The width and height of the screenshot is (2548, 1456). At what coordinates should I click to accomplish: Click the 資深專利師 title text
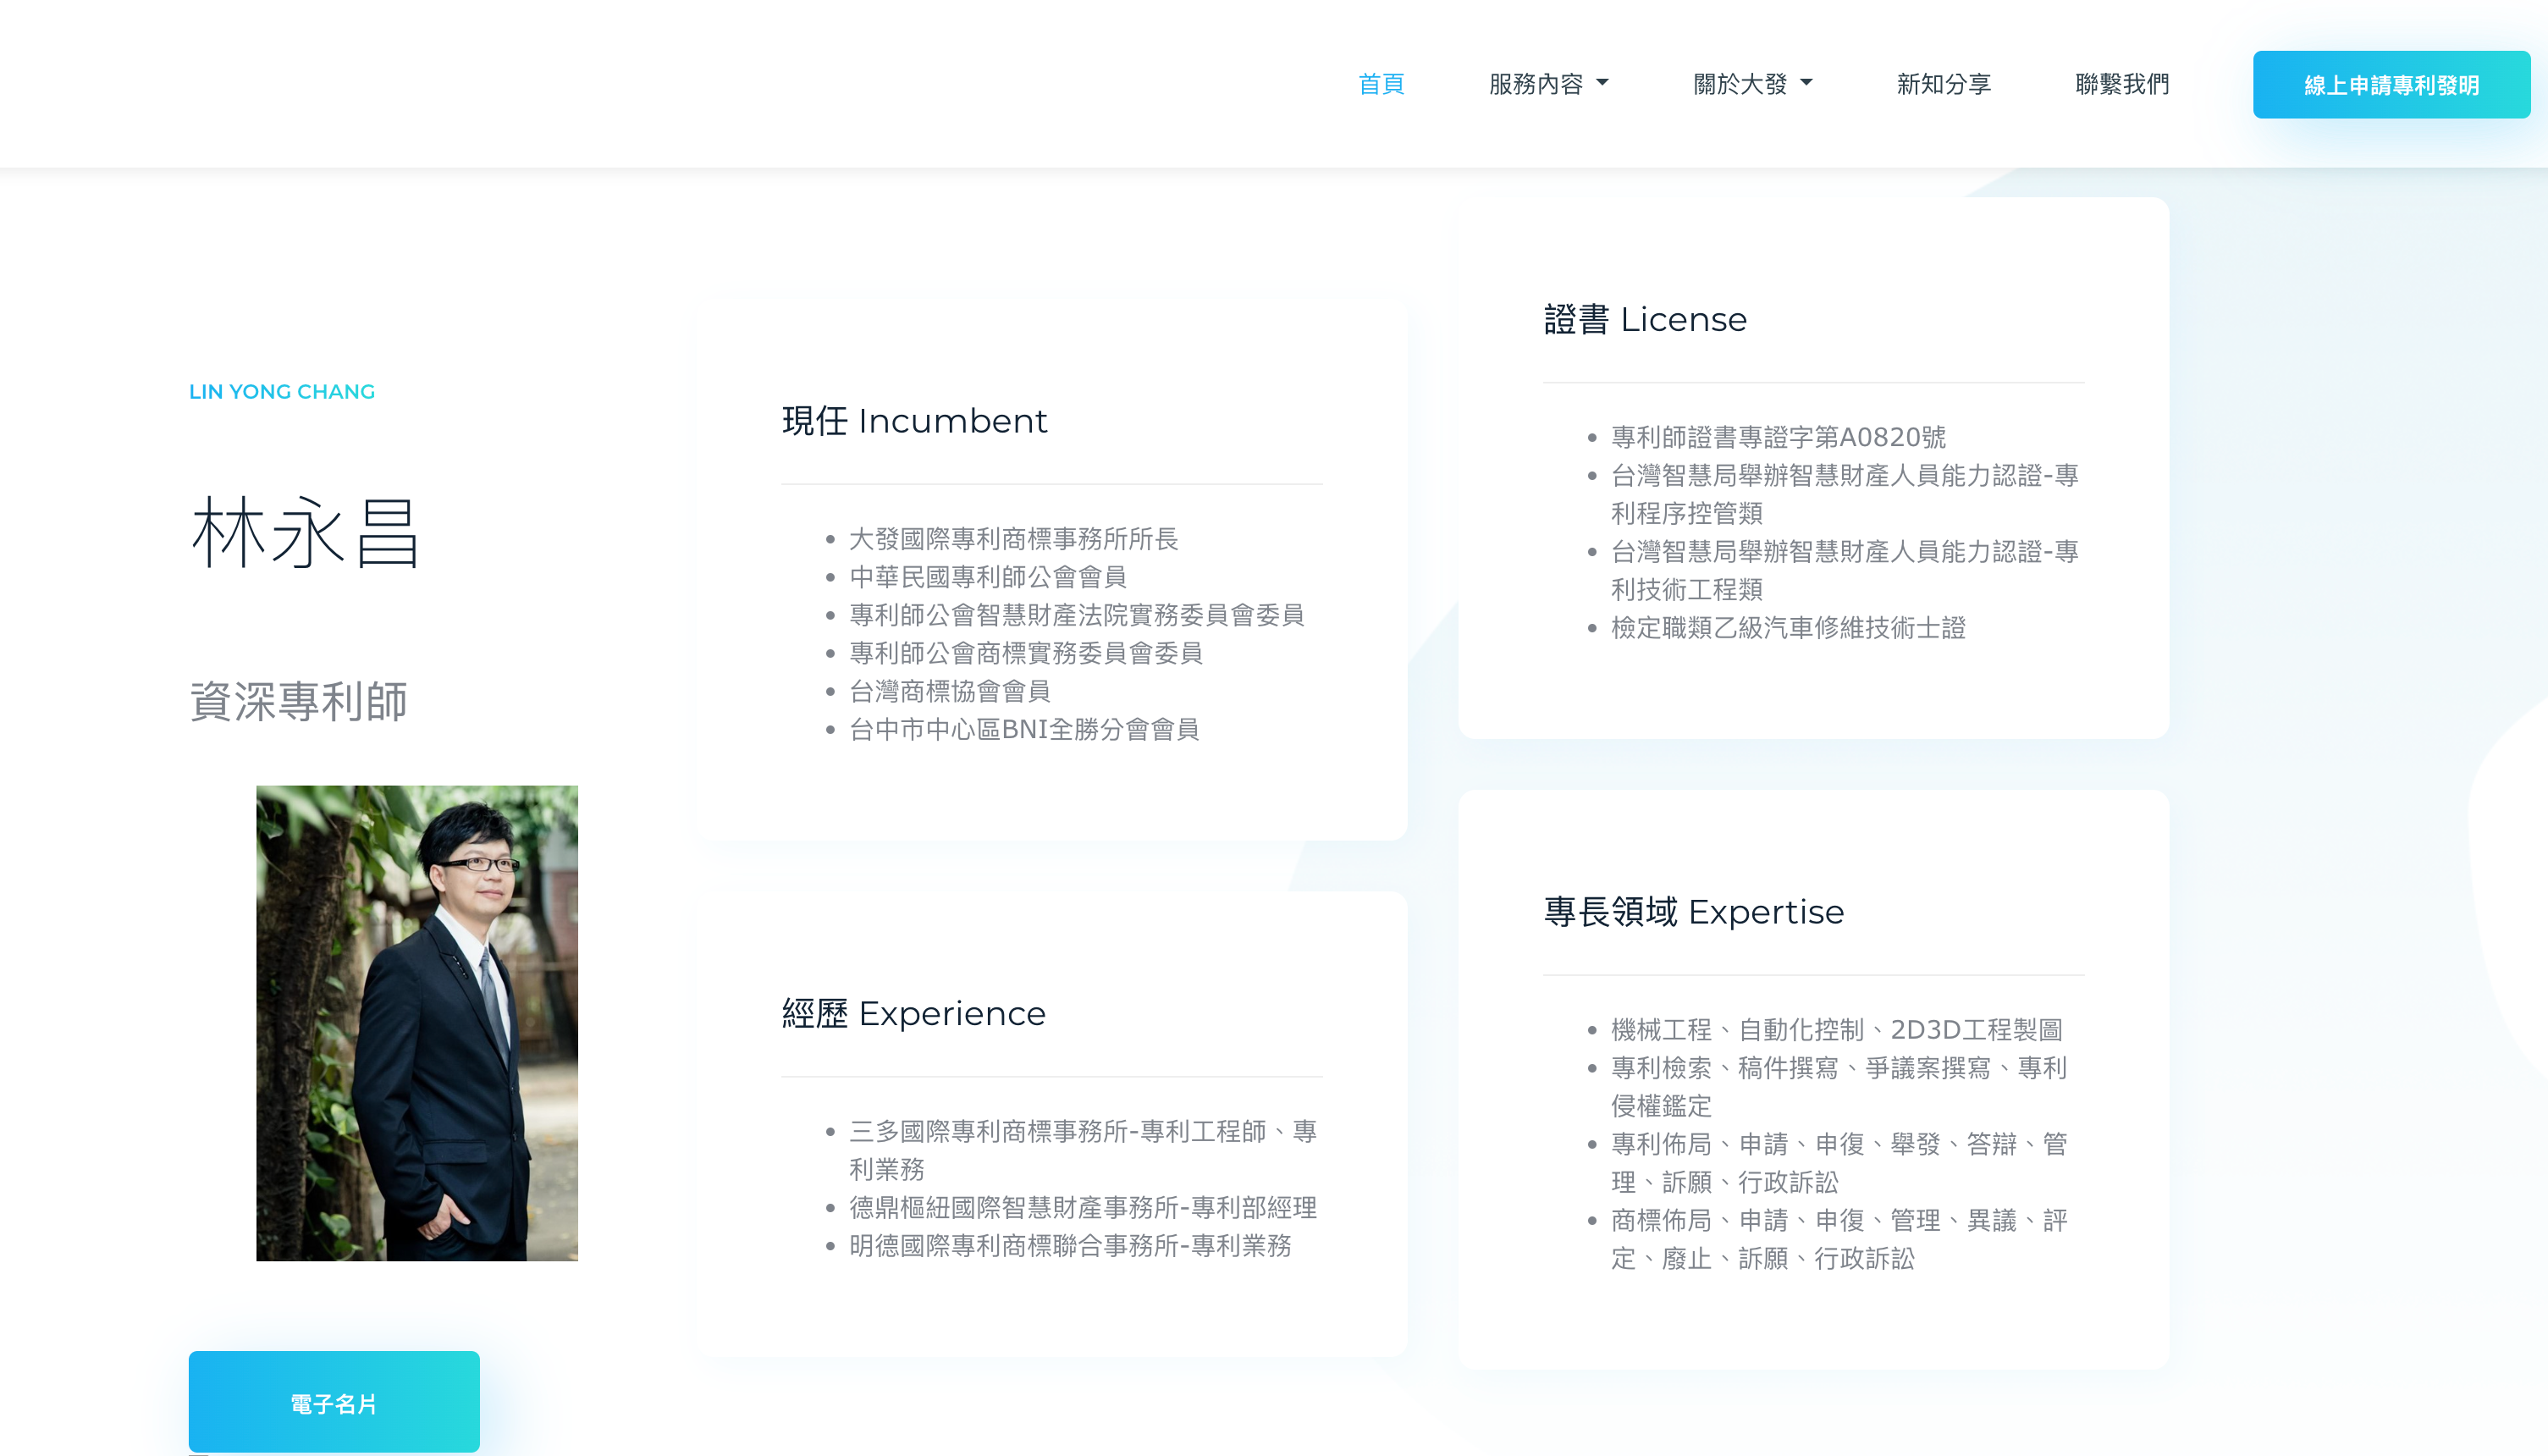click(x=298, y=701)
